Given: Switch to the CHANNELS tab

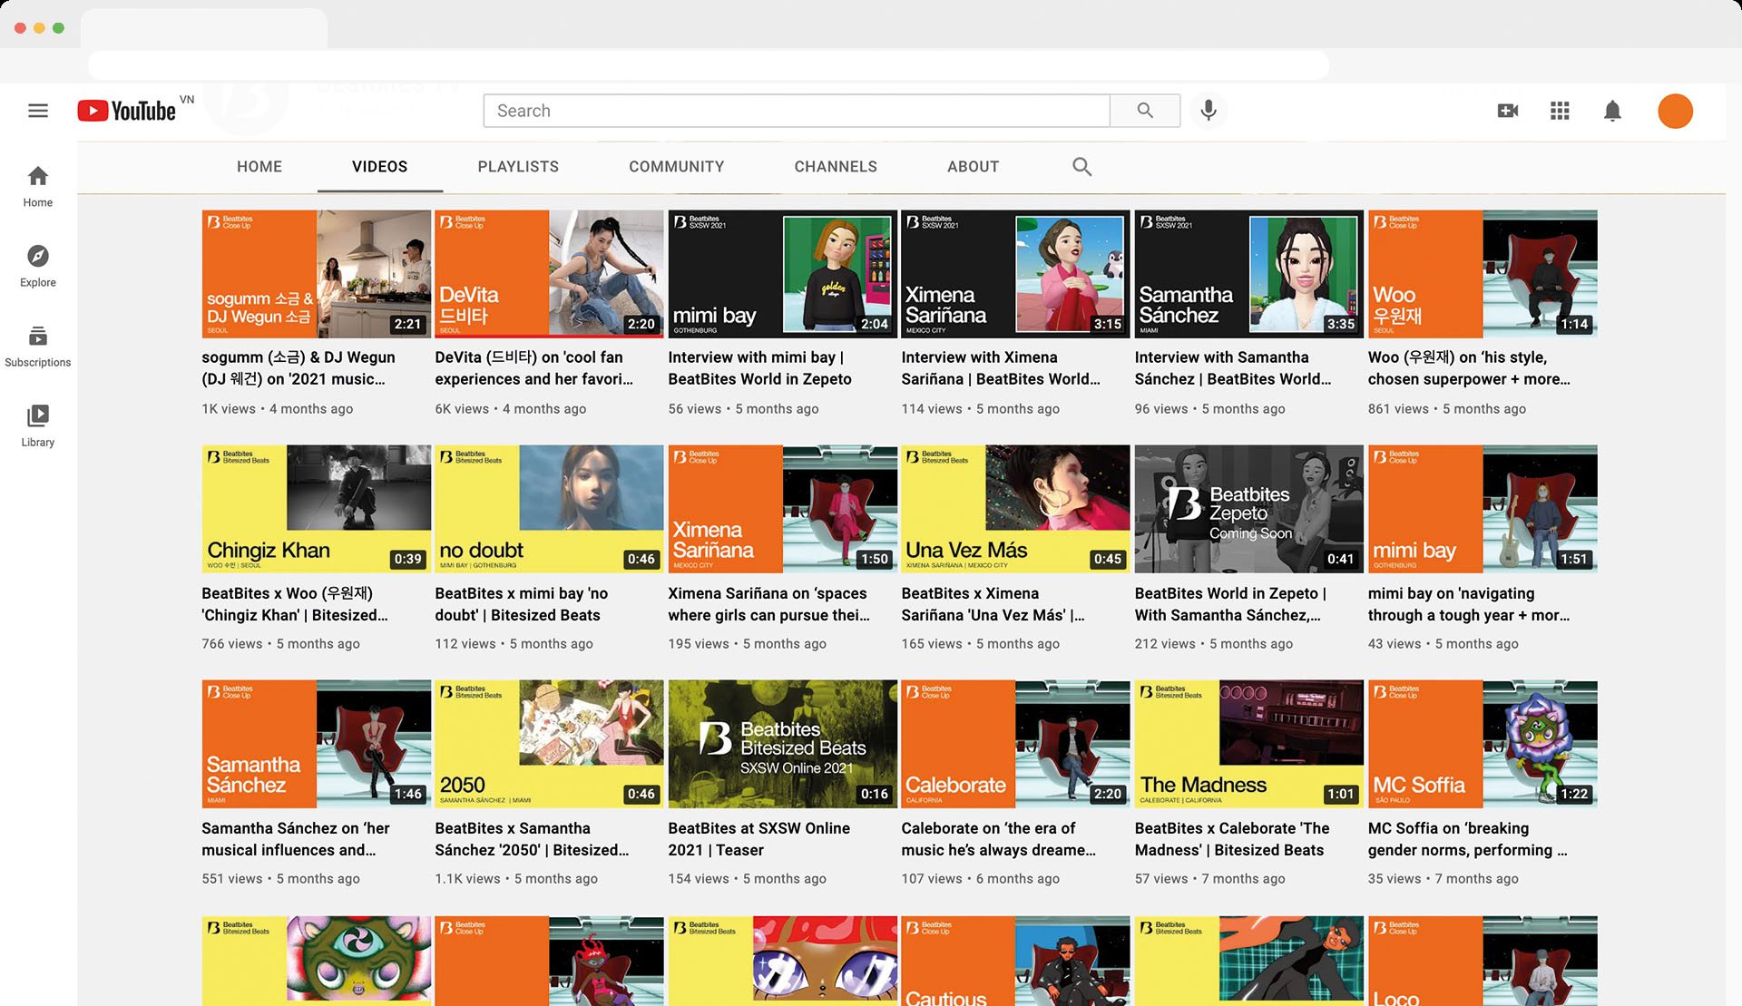Looking at the screenshot, I should 836,166.
